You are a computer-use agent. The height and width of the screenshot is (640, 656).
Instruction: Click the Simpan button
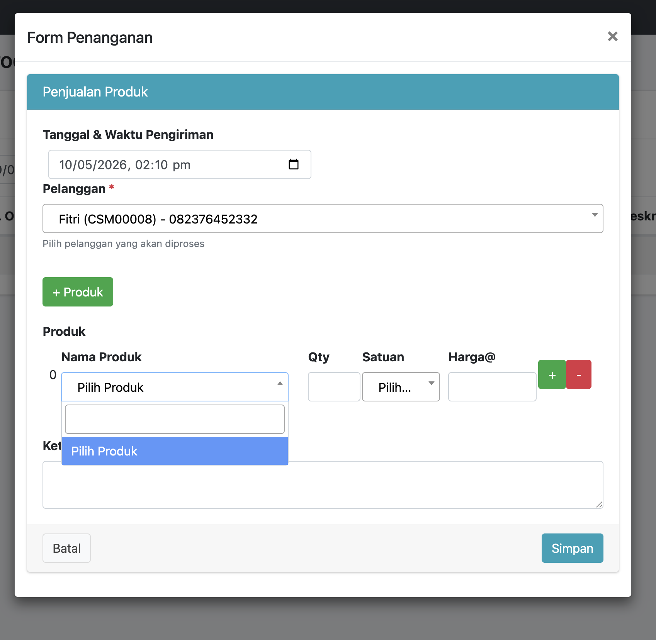(x=572, y=548)
